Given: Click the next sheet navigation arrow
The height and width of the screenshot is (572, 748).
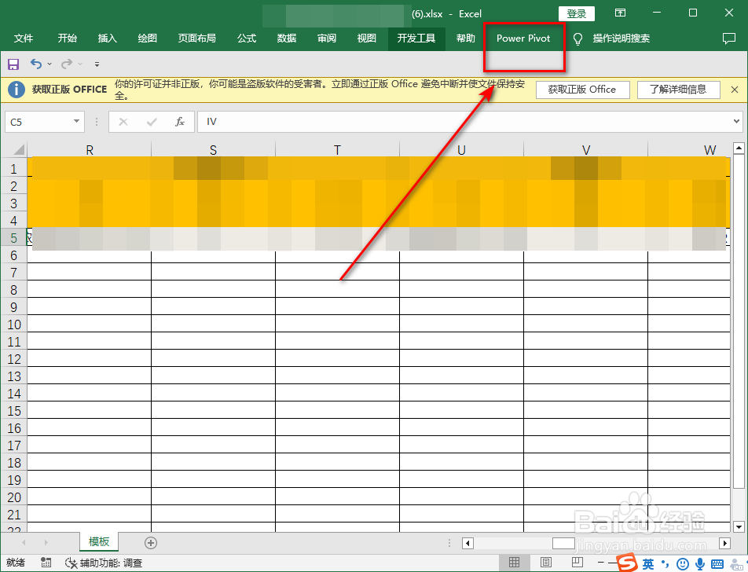Looking at the screenshot, I should (46, 542).
